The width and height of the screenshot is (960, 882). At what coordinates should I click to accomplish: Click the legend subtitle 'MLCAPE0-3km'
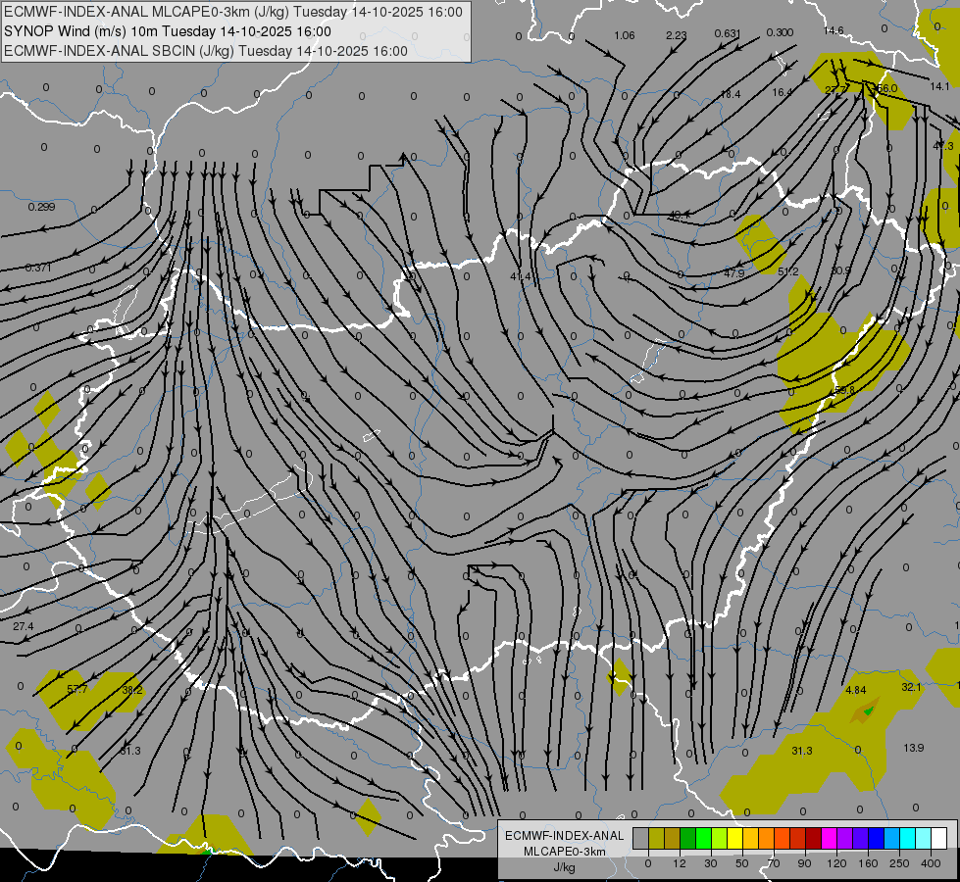click(x=564, y=852)
